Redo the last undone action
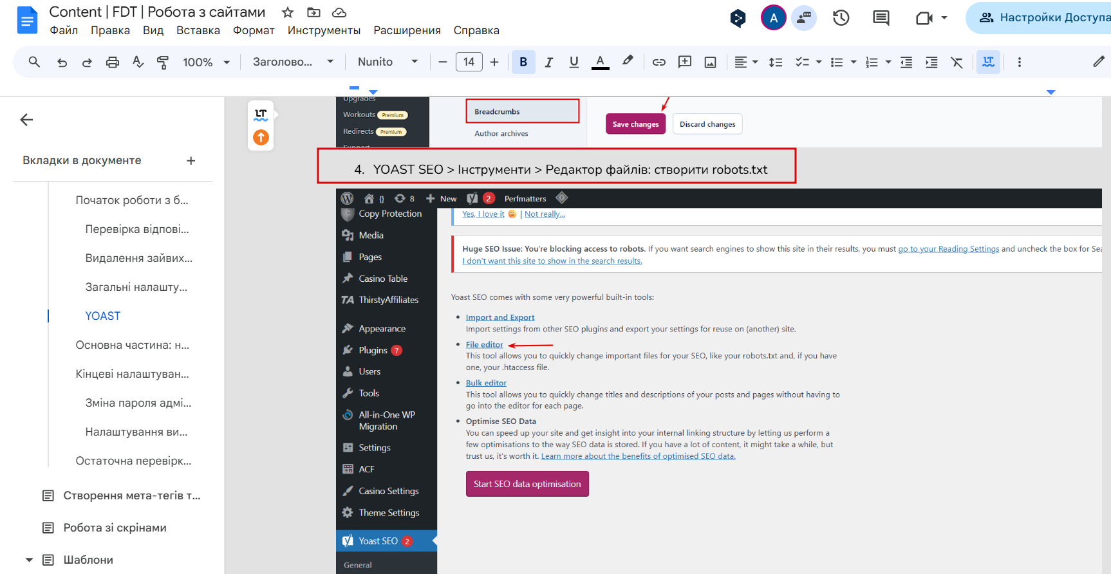This screenshot has height=574, width=1111. tap(87, 62)
